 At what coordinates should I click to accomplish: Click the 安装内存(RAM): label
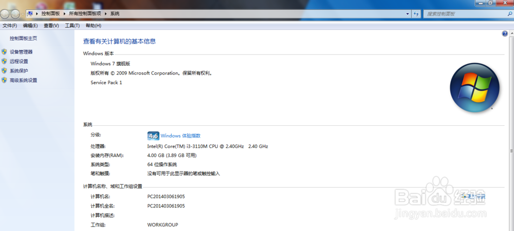point(107,156)
